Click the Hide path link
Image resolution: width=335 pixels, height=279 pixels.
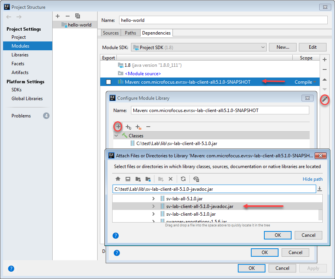point(313,179)
